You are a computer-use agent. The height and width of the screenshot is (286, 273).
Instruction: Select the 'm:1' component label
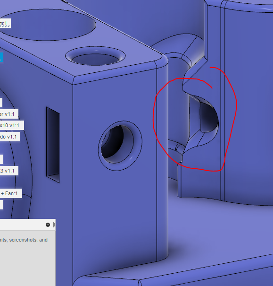5,23
